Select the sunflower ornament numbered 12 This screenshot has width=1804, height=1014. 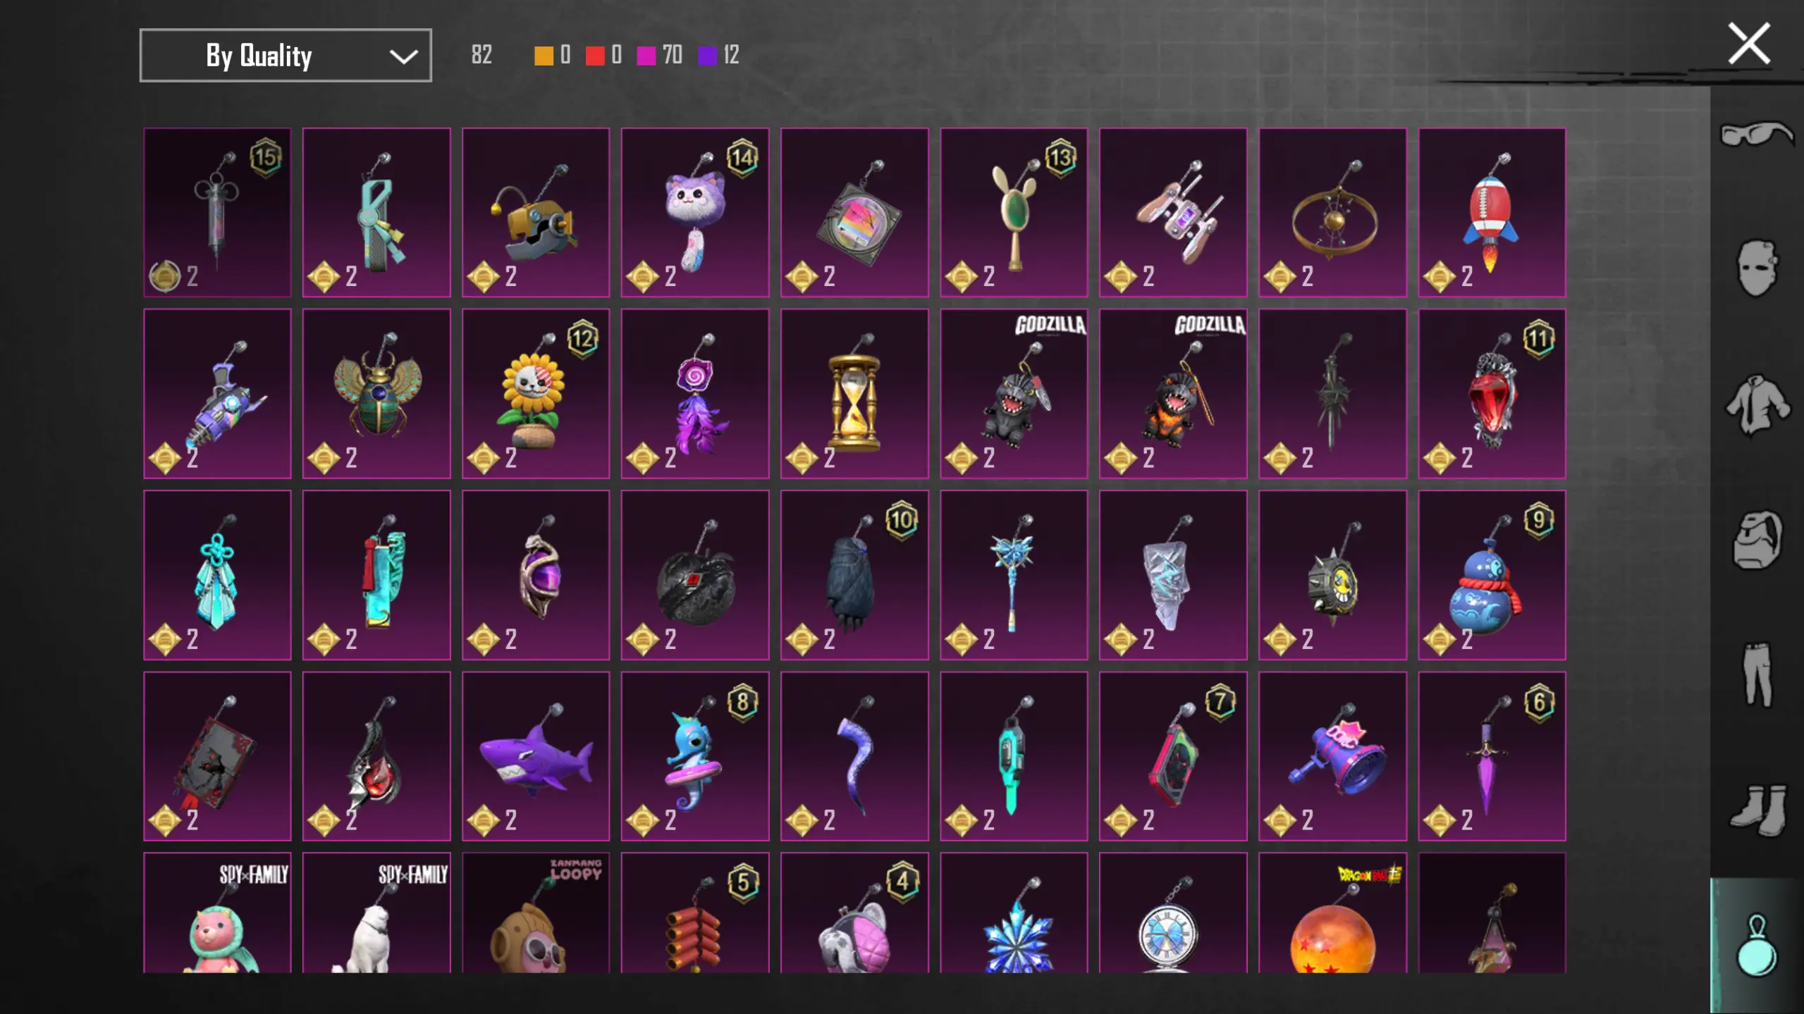coord(536,393)
